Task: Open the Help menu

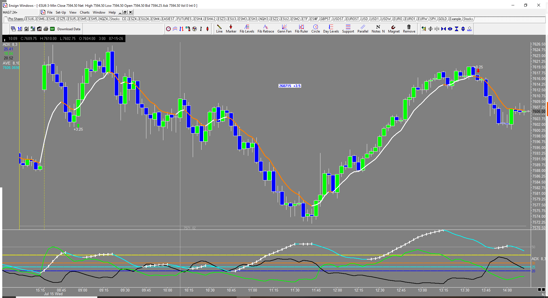Action: 112,12
